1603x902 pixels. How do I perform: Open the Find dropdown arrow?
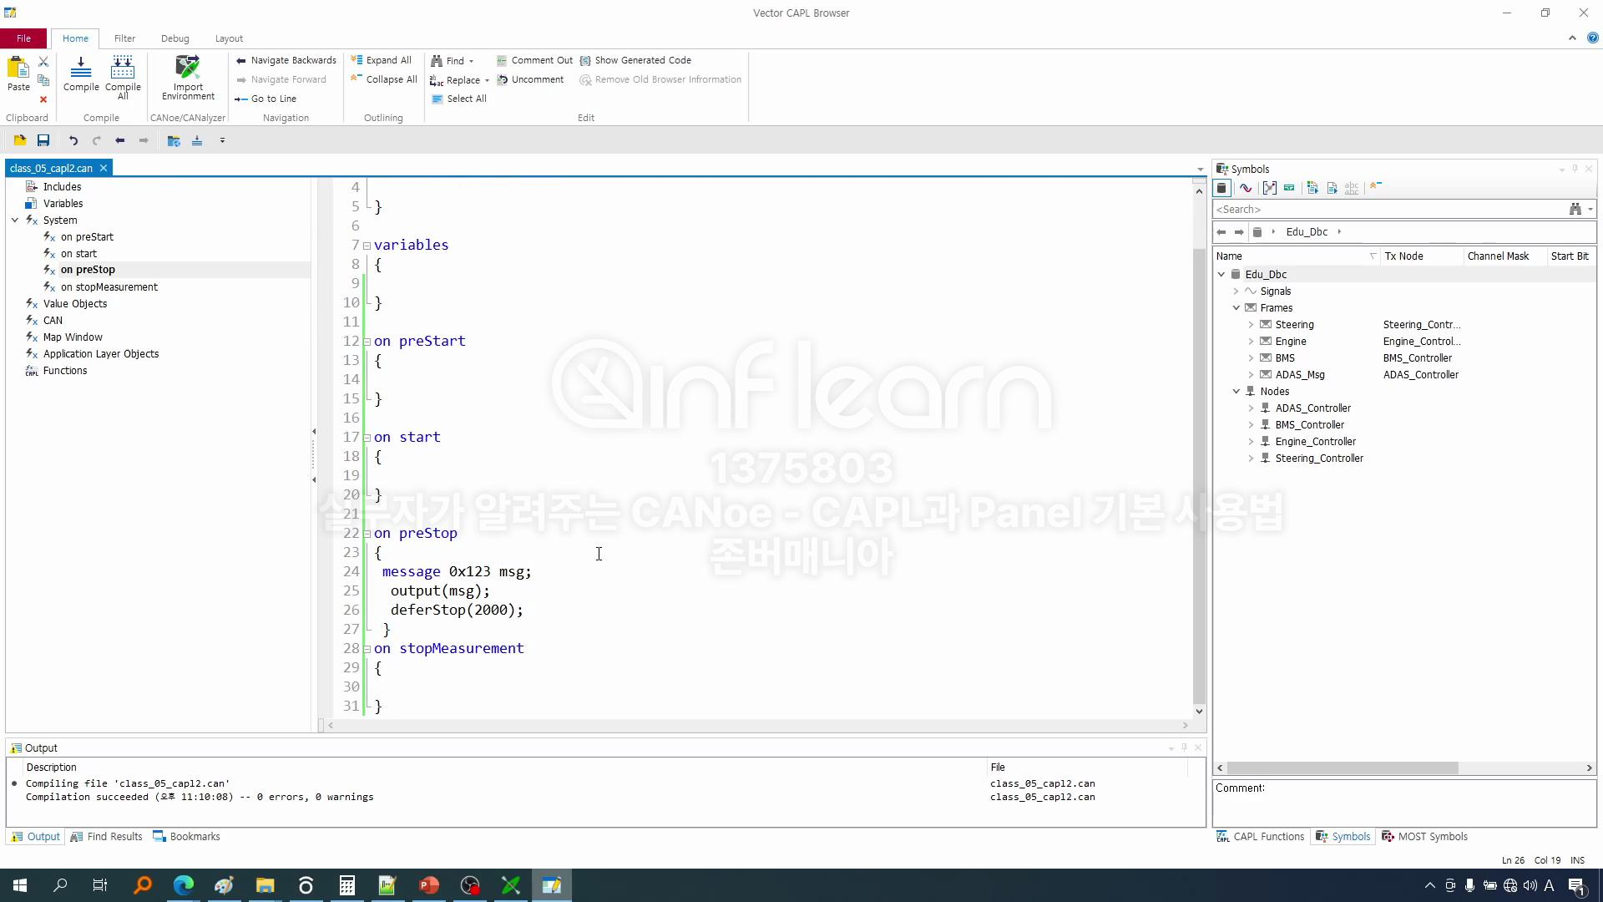click(472, 61)
